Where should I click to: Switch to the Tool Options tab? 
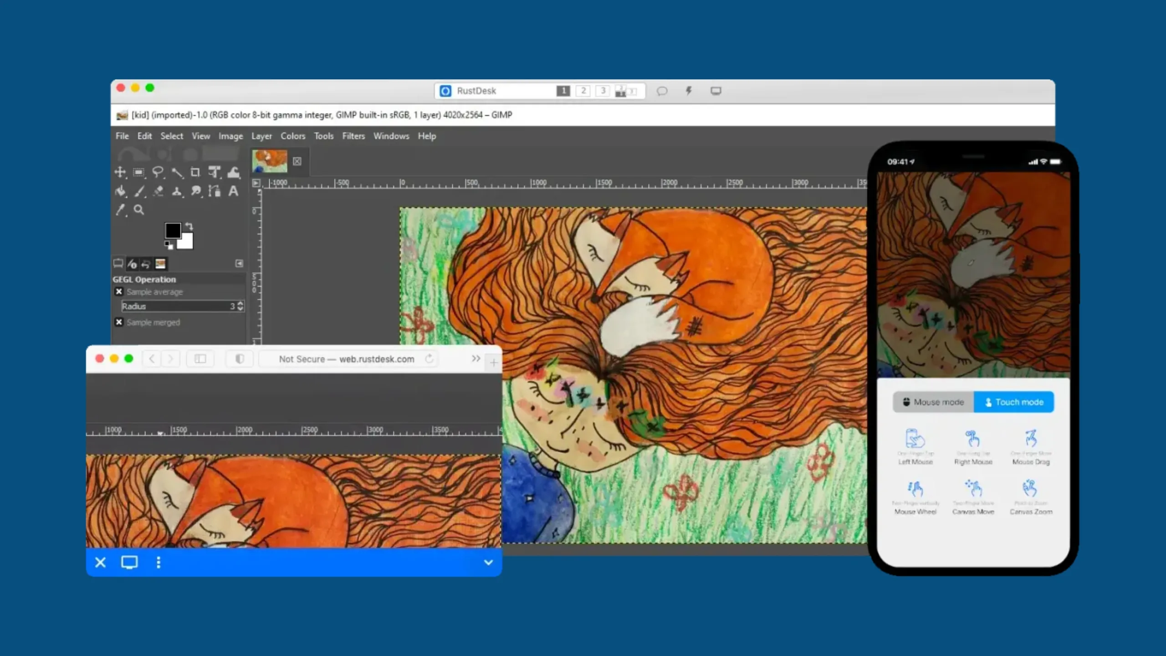click(118, 263)
